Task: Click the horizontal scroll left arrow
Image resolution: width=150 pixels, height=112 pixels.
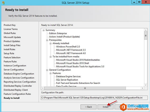Action: [43, 88]
